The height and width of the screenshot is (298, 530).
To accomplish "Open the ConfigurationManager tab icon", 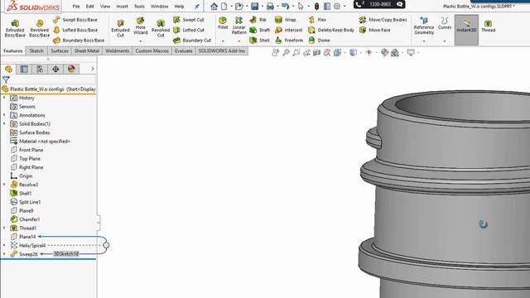I will (40, 69).
